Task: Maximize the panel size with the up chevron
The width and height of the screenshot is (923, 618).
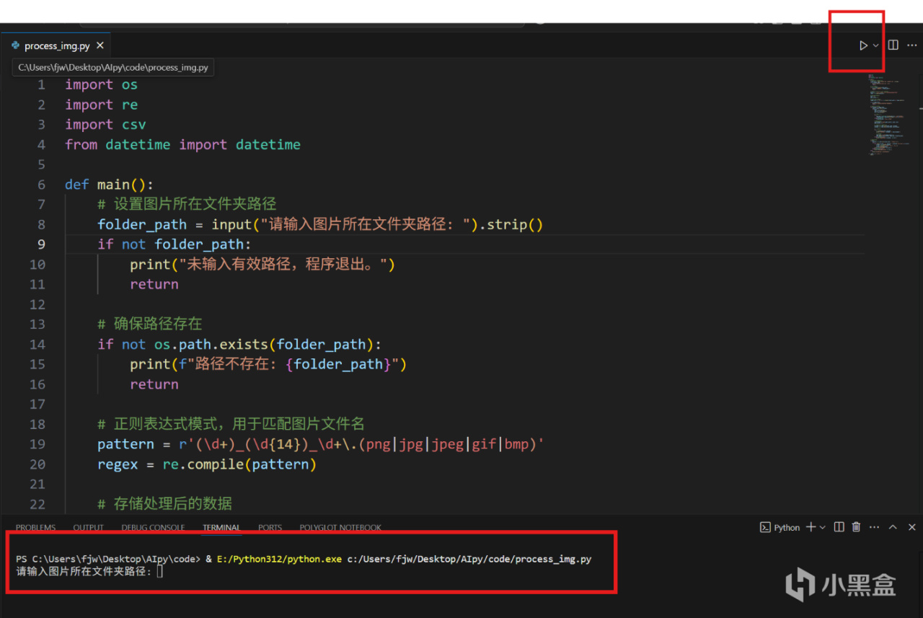Action: point(893,527)
